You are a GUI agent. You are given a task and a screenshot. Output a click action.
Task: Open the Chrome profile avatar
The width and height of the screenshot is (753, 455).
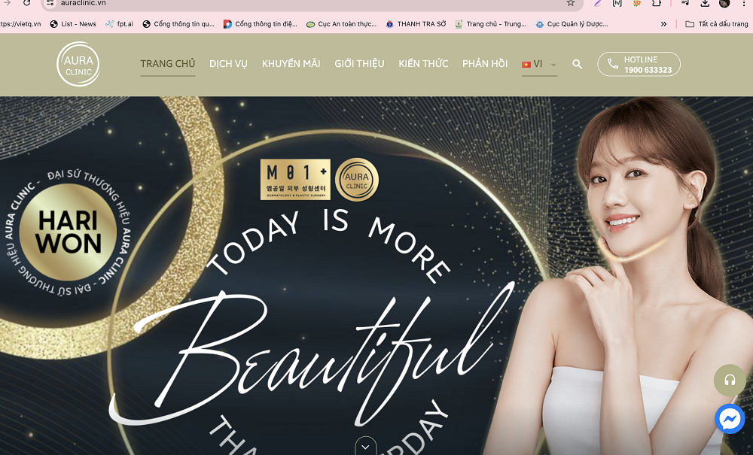724,3
